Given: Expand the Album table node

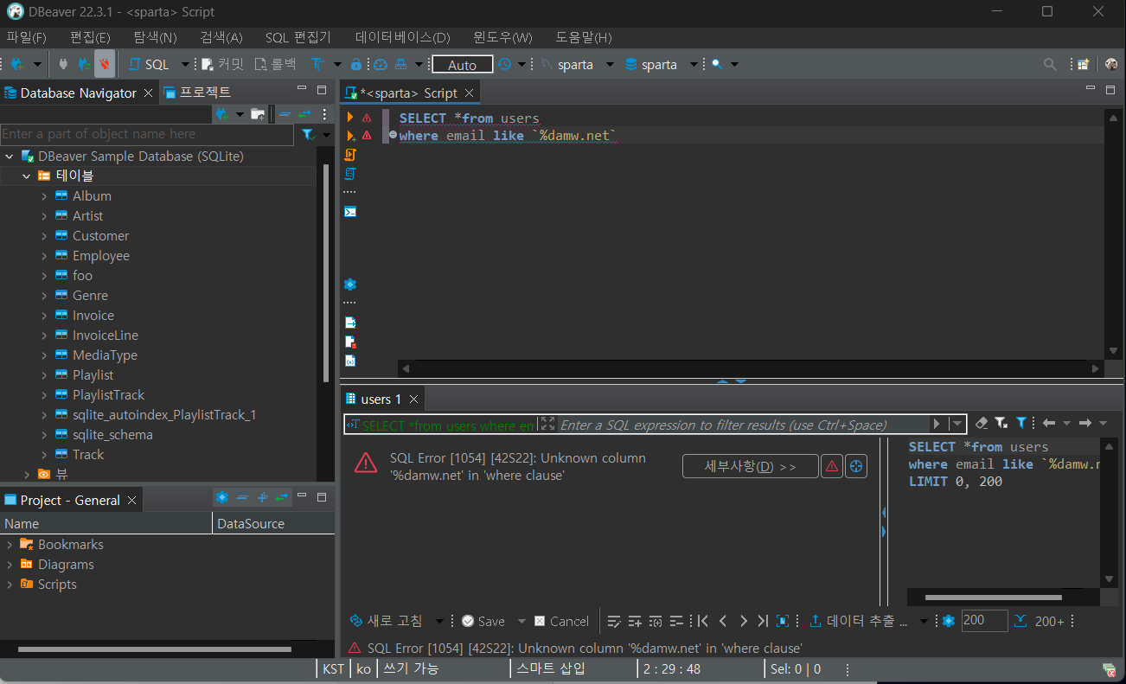Looking at the screenshot, I should pyautogui.click(x=44, y=196).
